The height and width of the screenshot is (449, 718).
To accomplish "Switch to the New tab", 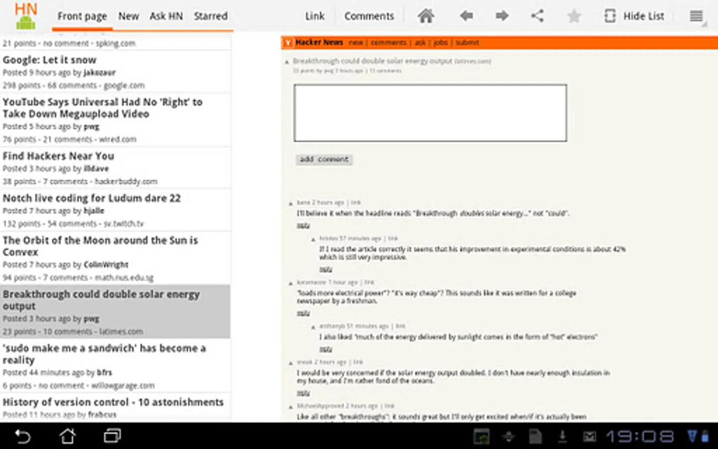I will click(x=128, y=16).
